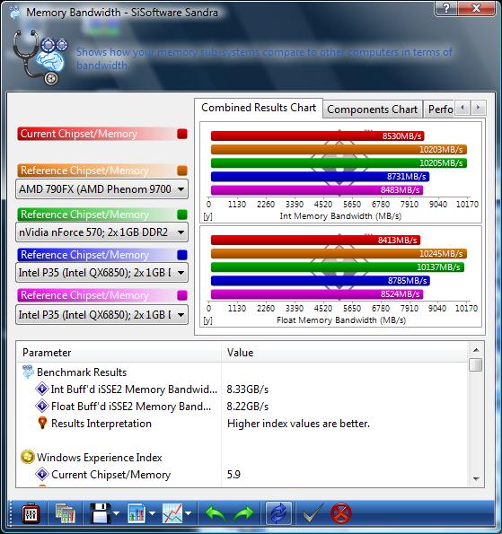Screen dimensions: 502x534
Task: Toggle the green Reference Chipset/Memory color box
Action: pyautogui.click(x=182, y=214)
